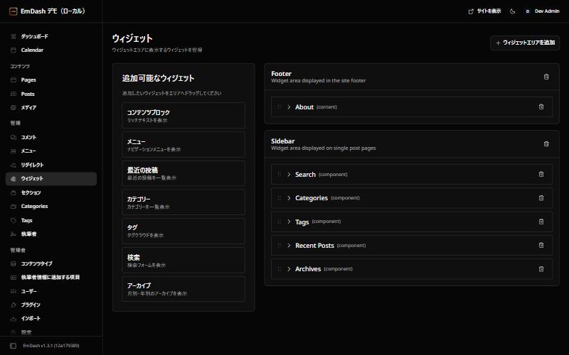Open the Dev Admin user menu
Screen dimensions: 569x355
click(543, 11)
